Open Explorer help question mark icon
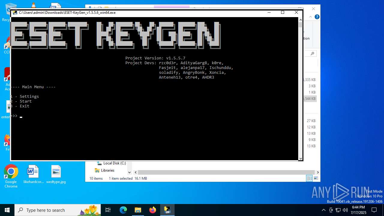The image size is (384, 216). [317, 17]
